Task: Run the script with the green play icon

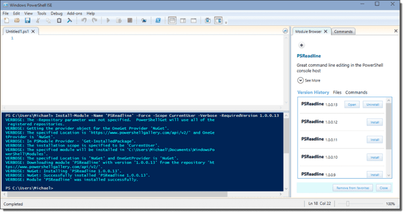Action: pos(108,20)
